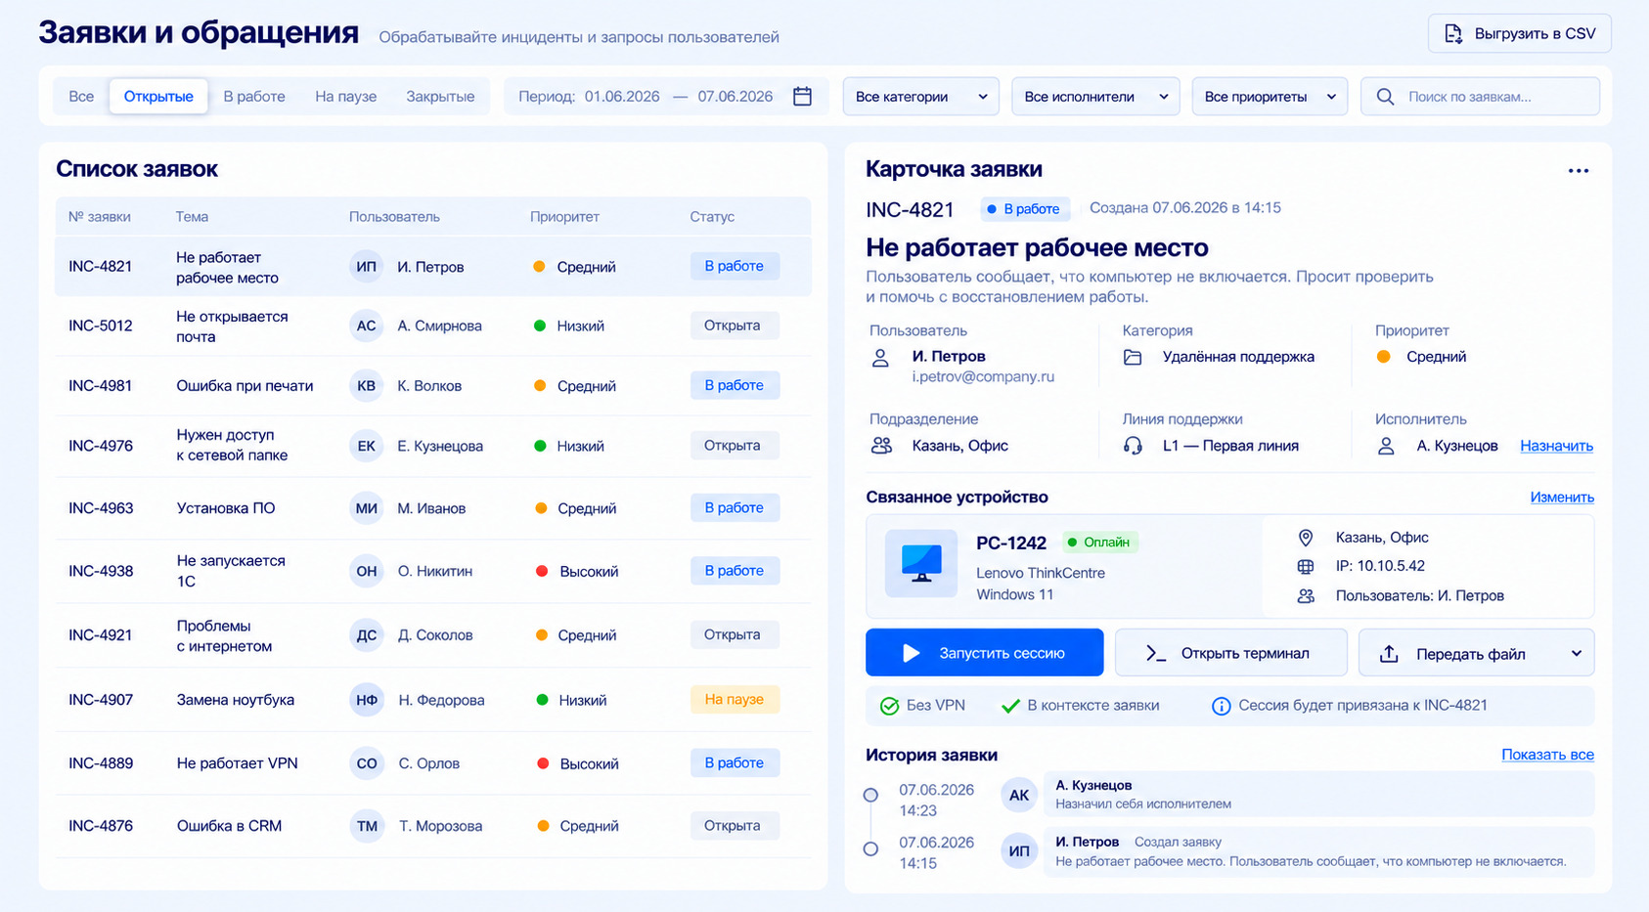Image resolution: width=1649 pixels, height=912 pixels.
Task: Expand the Все приоритеты dropdown
Action: (x=1270, y=97)
